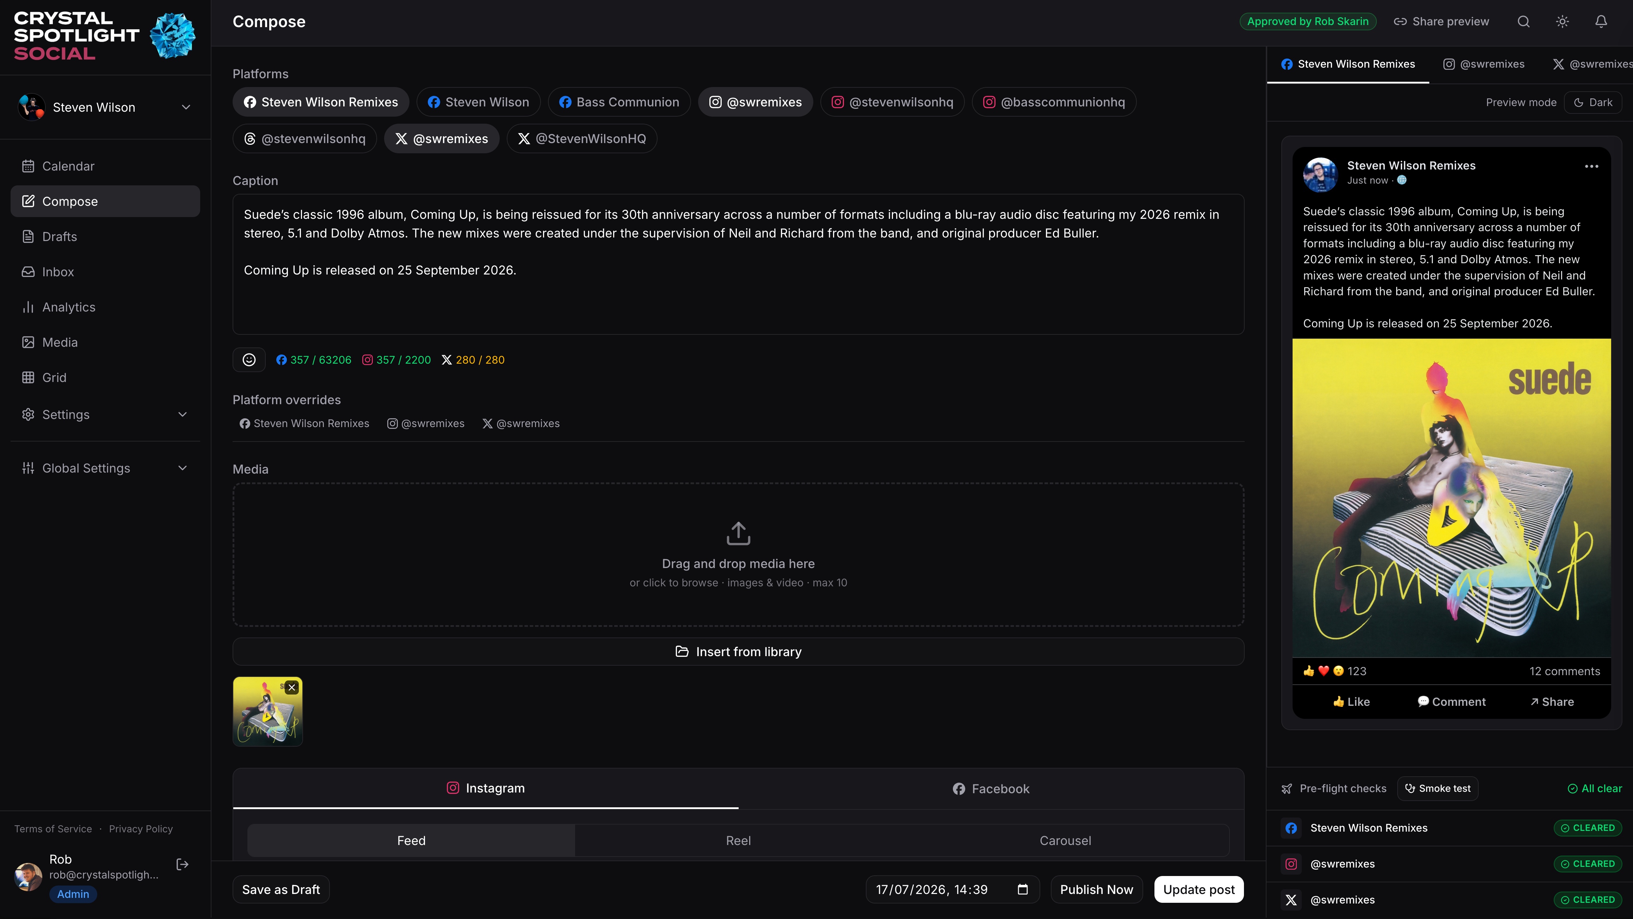The image size is (1633, 919).
Task: Toggle @StevenWilsonHQ X platform chip
Action: tap(581, 139)
